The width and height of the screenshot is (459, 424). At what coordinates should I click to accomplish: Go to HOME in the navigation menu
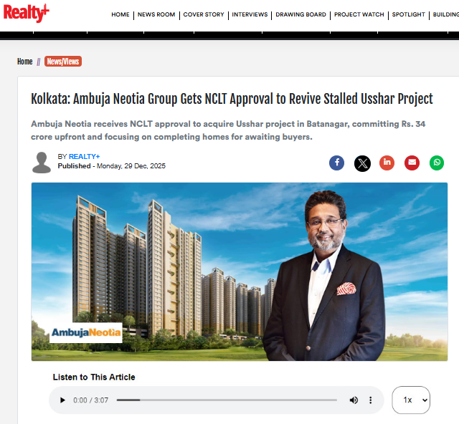point(120,14)
